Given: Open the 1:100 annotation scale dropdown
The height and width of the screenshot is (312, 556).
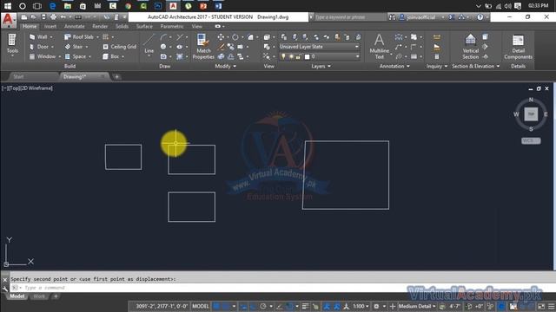Looking at the screenshot, I should 361,306.
